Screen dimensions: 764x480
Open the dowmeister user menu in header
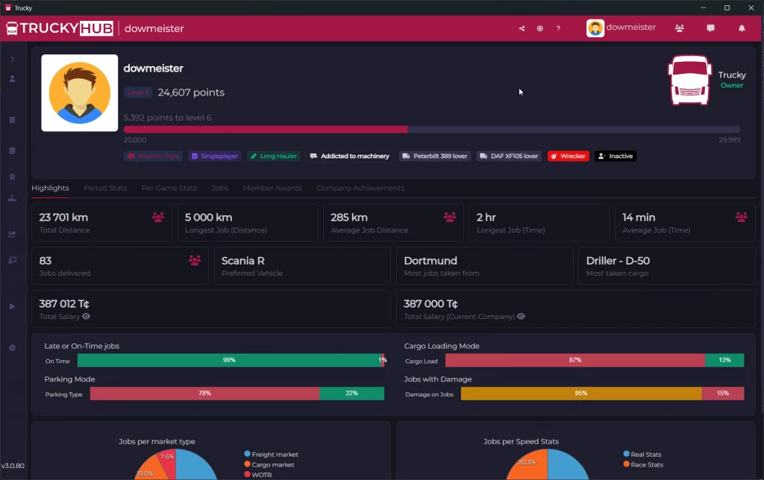[x=621, y=28]
